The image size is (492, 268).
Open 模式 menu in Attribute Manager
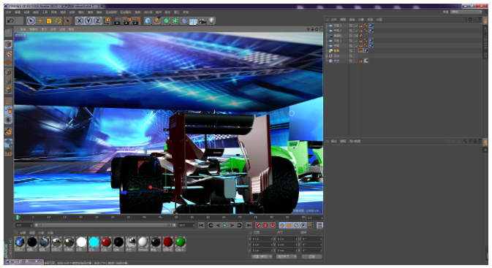pyautogui.click(x=334, y=141)
